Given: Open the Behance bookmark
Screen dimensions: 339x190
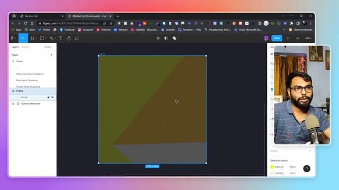Looking at the screenshot, I should 121,30.
